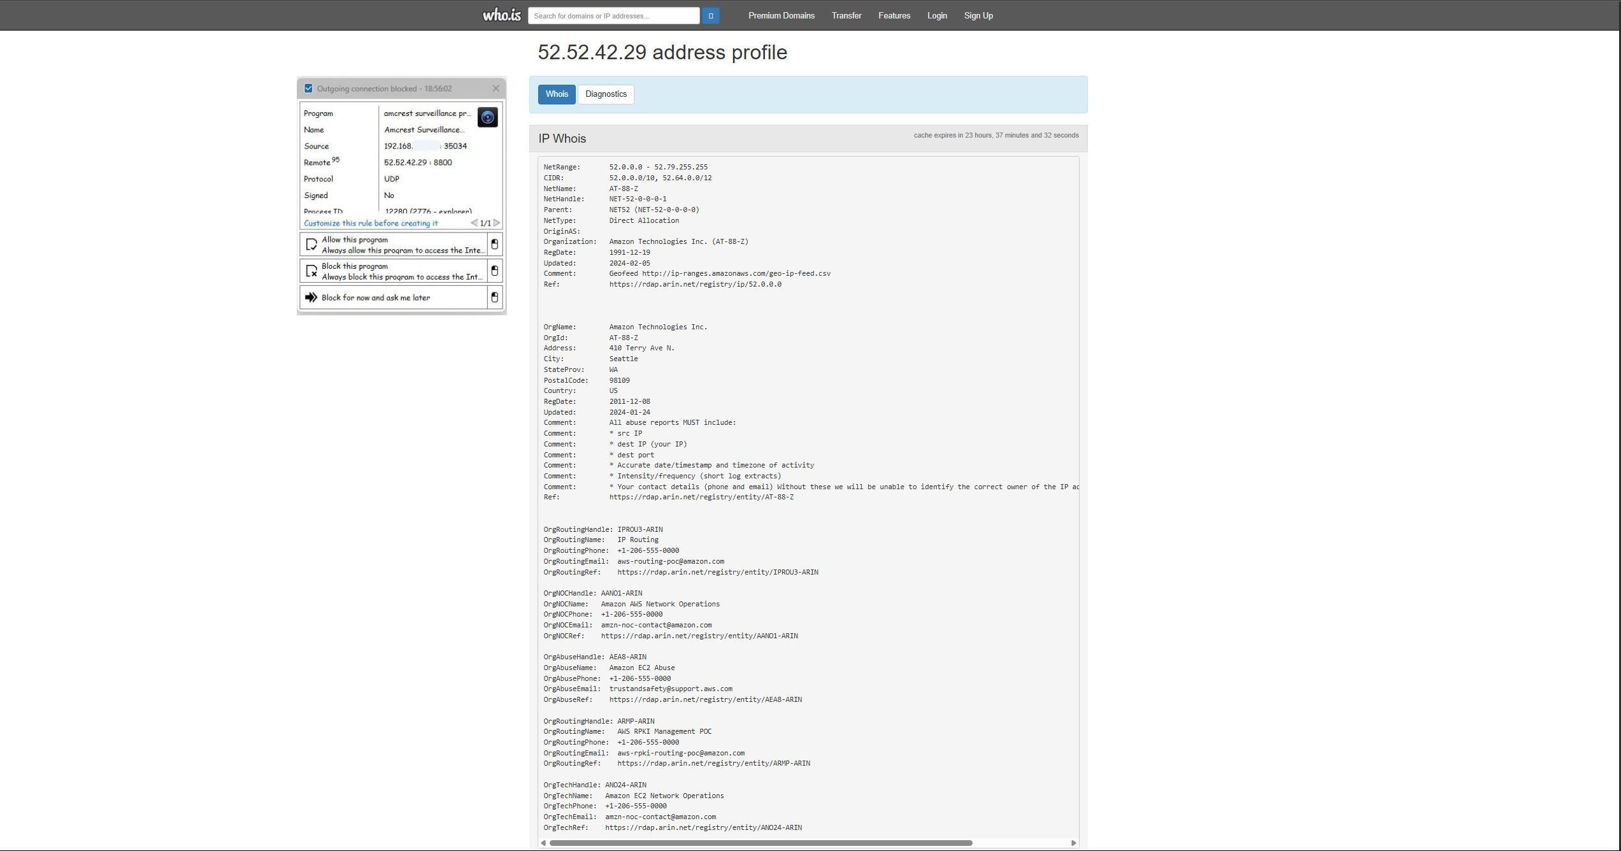Click the comment All abuse reports MUST include
This screenshot has width=1621, height=851.
[x=672, y=422]
